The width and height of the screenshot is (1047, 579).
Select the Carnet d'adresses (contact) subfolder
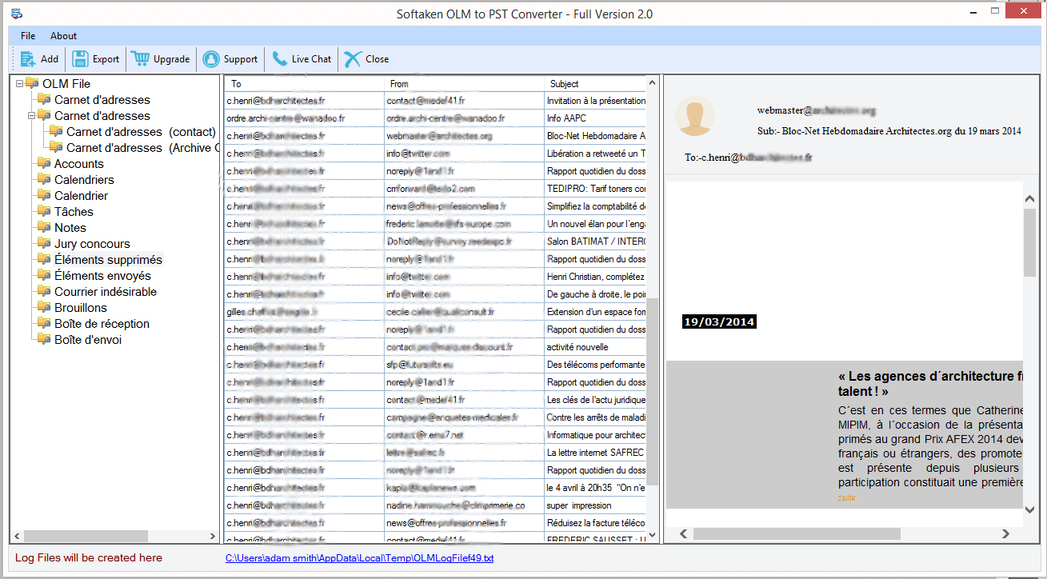pos(141,132)
